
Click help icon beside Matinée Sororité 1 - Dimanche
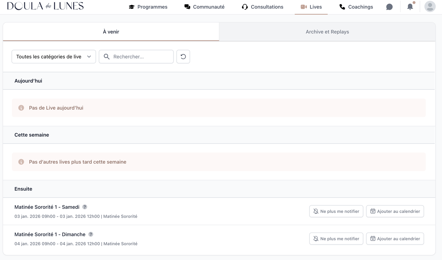pyautogui.click(x=91, y=234)
